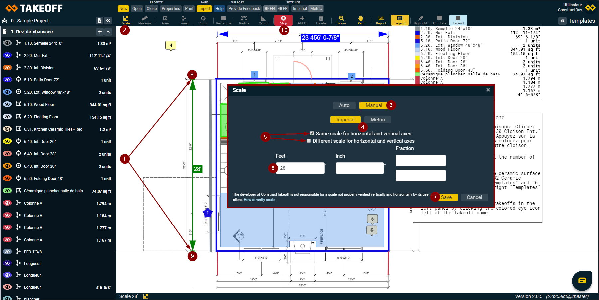599x300 pixels.
Task: Collapse the Rez-de-chaussée page section
Action: (x=108, y=32)
